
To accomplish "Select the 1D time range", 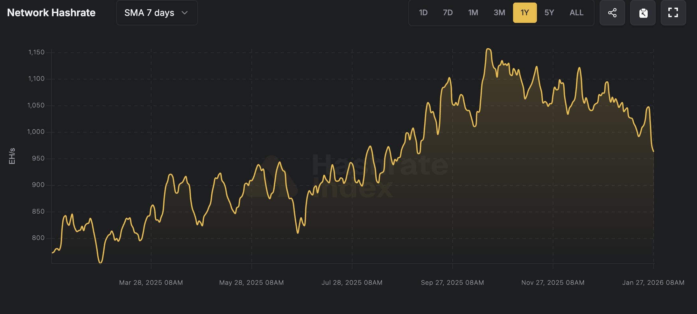I will click(423, 13).
